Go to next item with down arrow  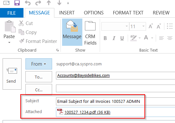click(59, 3)
